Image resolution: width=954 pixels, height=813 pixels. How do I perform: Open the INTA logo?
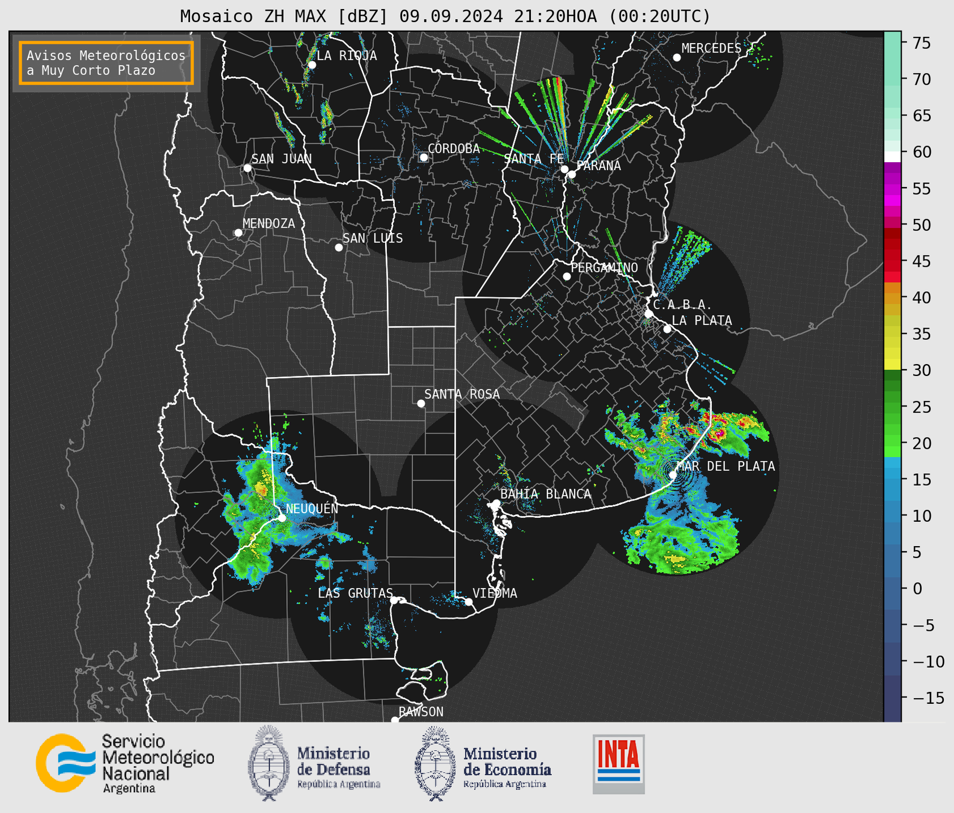click(x=619, y=764)
